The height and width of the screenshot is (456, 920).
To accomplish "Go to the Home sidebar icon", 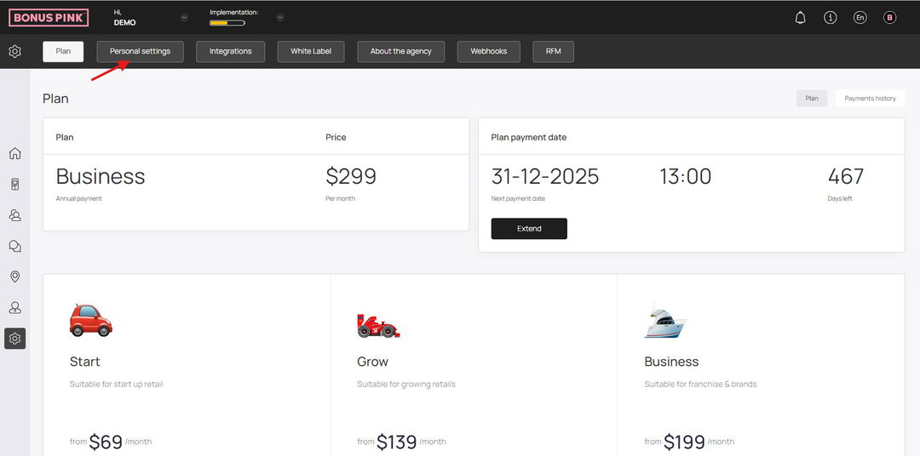I will [15, 154].
